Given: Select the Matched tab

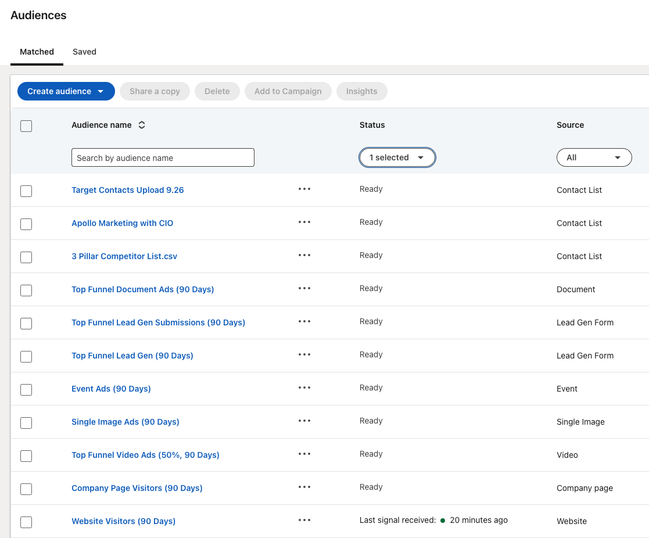Looking at the screenshot, I should coord(37,52).
